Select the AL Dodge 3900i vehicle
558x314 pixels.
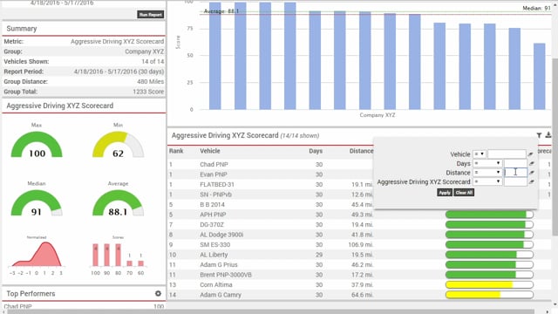[221, 235]
